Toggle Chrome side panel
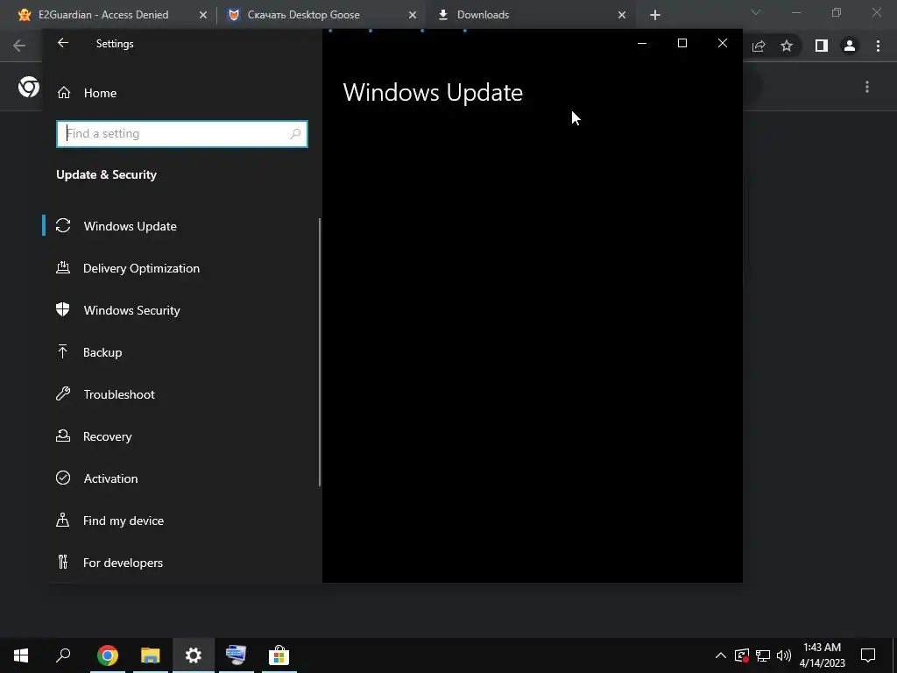Screen dimensions: 897x673 [x=822, y=46]
